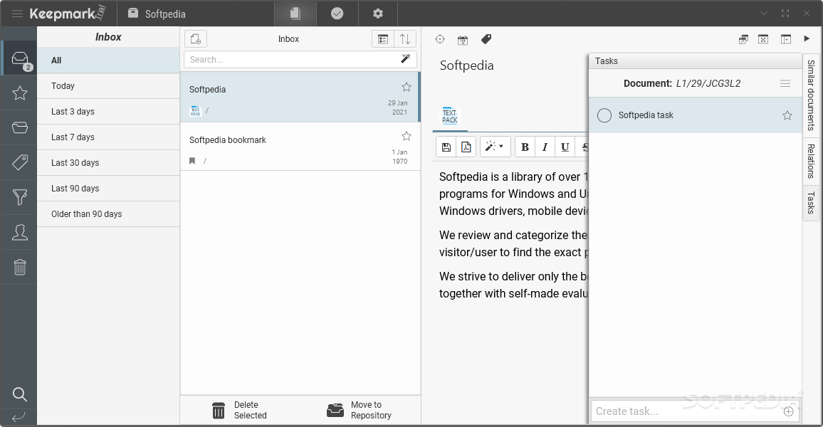Open the Tasks panel hamburger menu
823x427 pixels.
785,83
